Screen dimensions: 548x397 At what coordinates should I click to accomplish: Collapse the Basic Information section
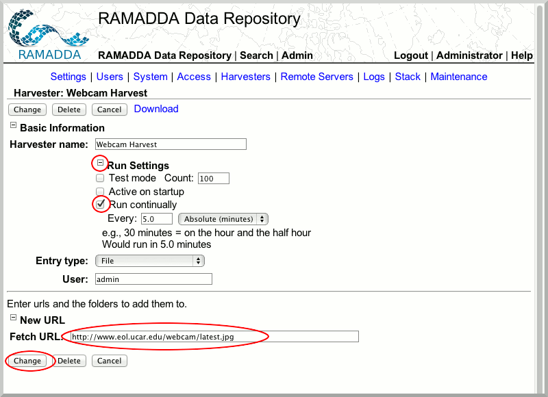click(x=13, y=127)
